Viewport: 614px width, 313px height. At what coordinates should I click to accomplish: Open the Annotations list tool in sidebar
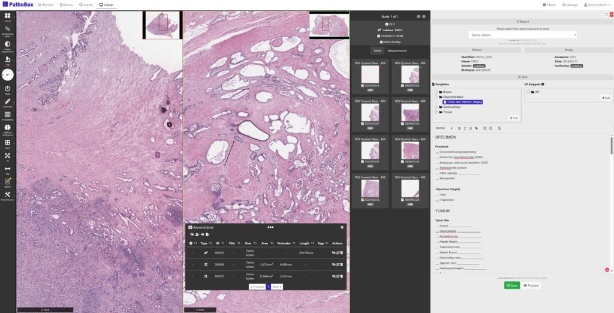7,116
